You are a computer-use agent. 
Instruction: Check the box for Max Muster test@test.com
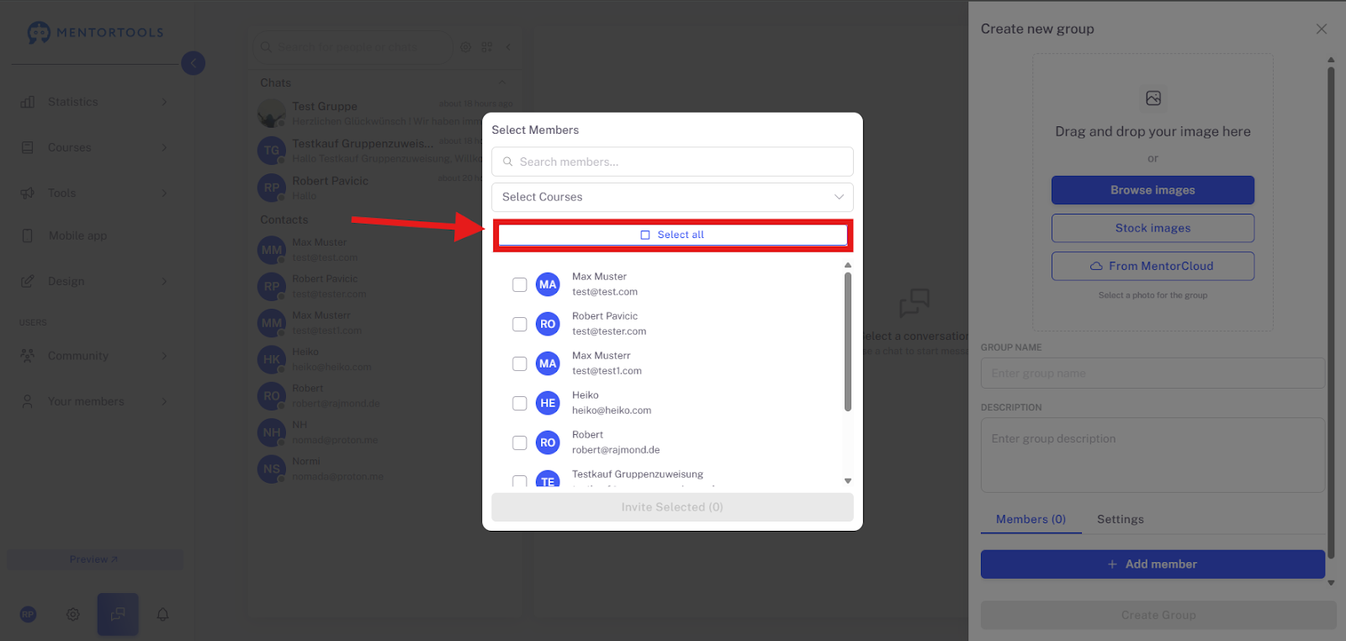click(520, 284)
